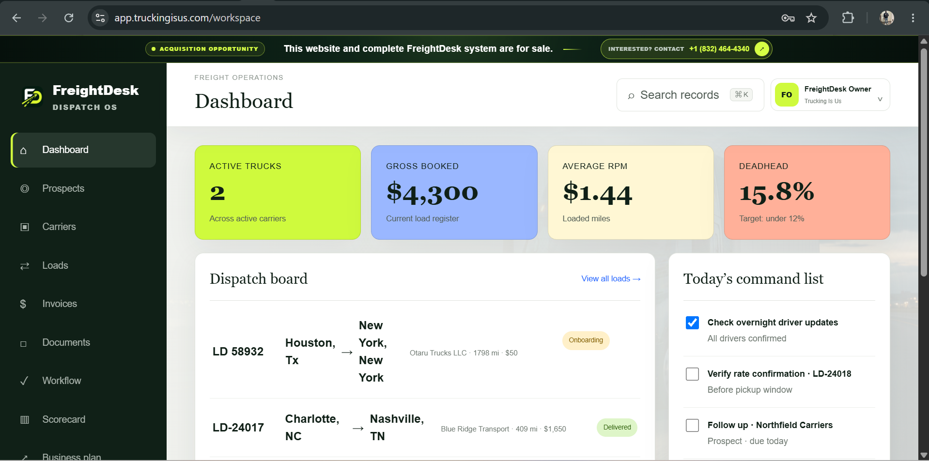This screenshot has width=929, height=461.
Task: Click the Deadhead 15.8% card
Action: click(807, 192)
